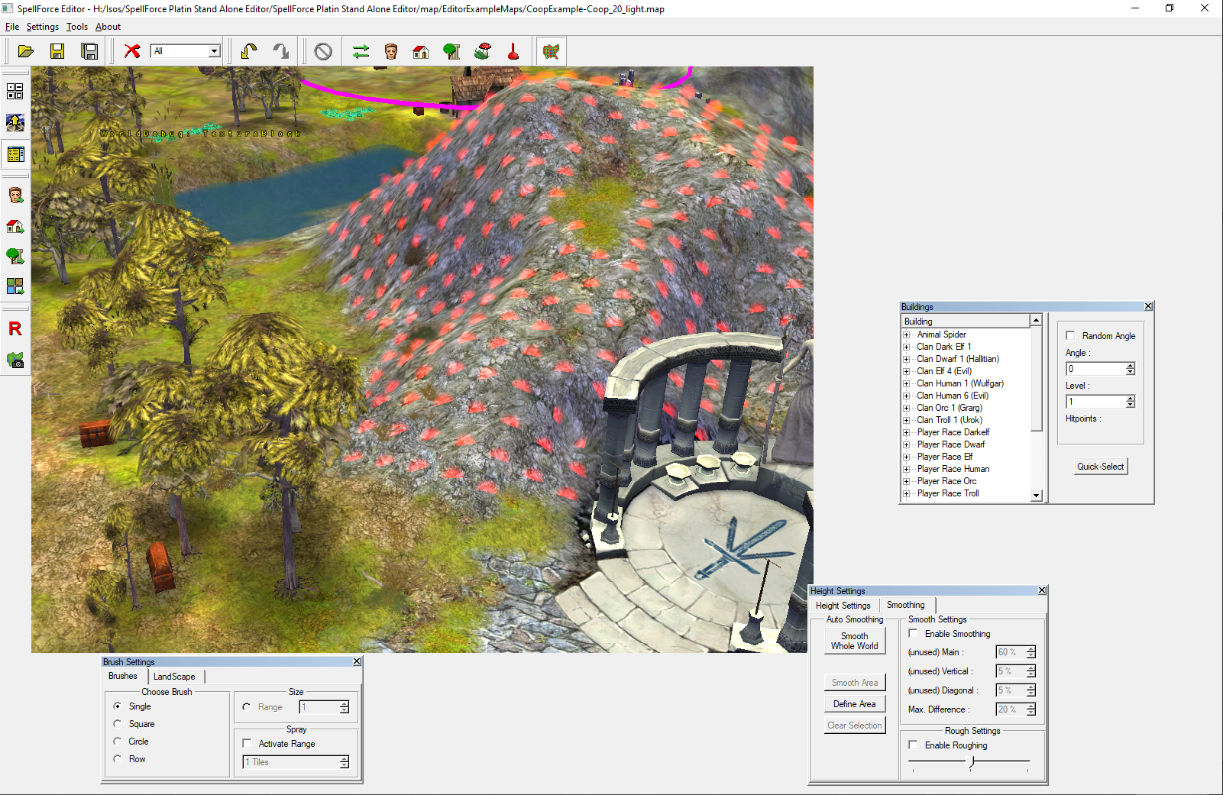Click the grey redo arrow icon

coord(281,51)
